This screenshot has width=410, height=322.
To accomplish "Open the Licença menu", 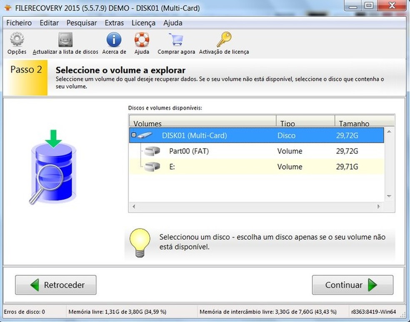I will (143, 23).
